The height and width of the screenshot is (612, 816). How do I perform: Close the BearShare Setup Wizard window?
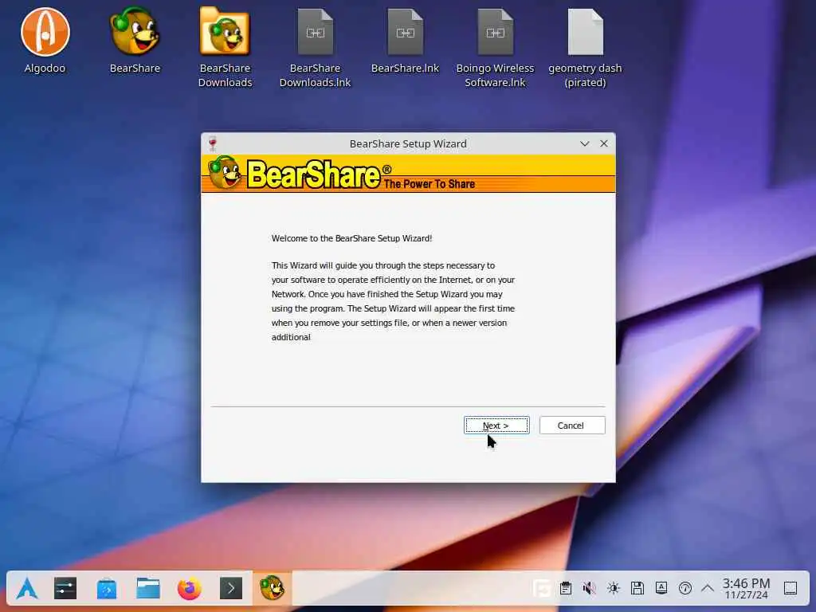(x=604, y=143)
